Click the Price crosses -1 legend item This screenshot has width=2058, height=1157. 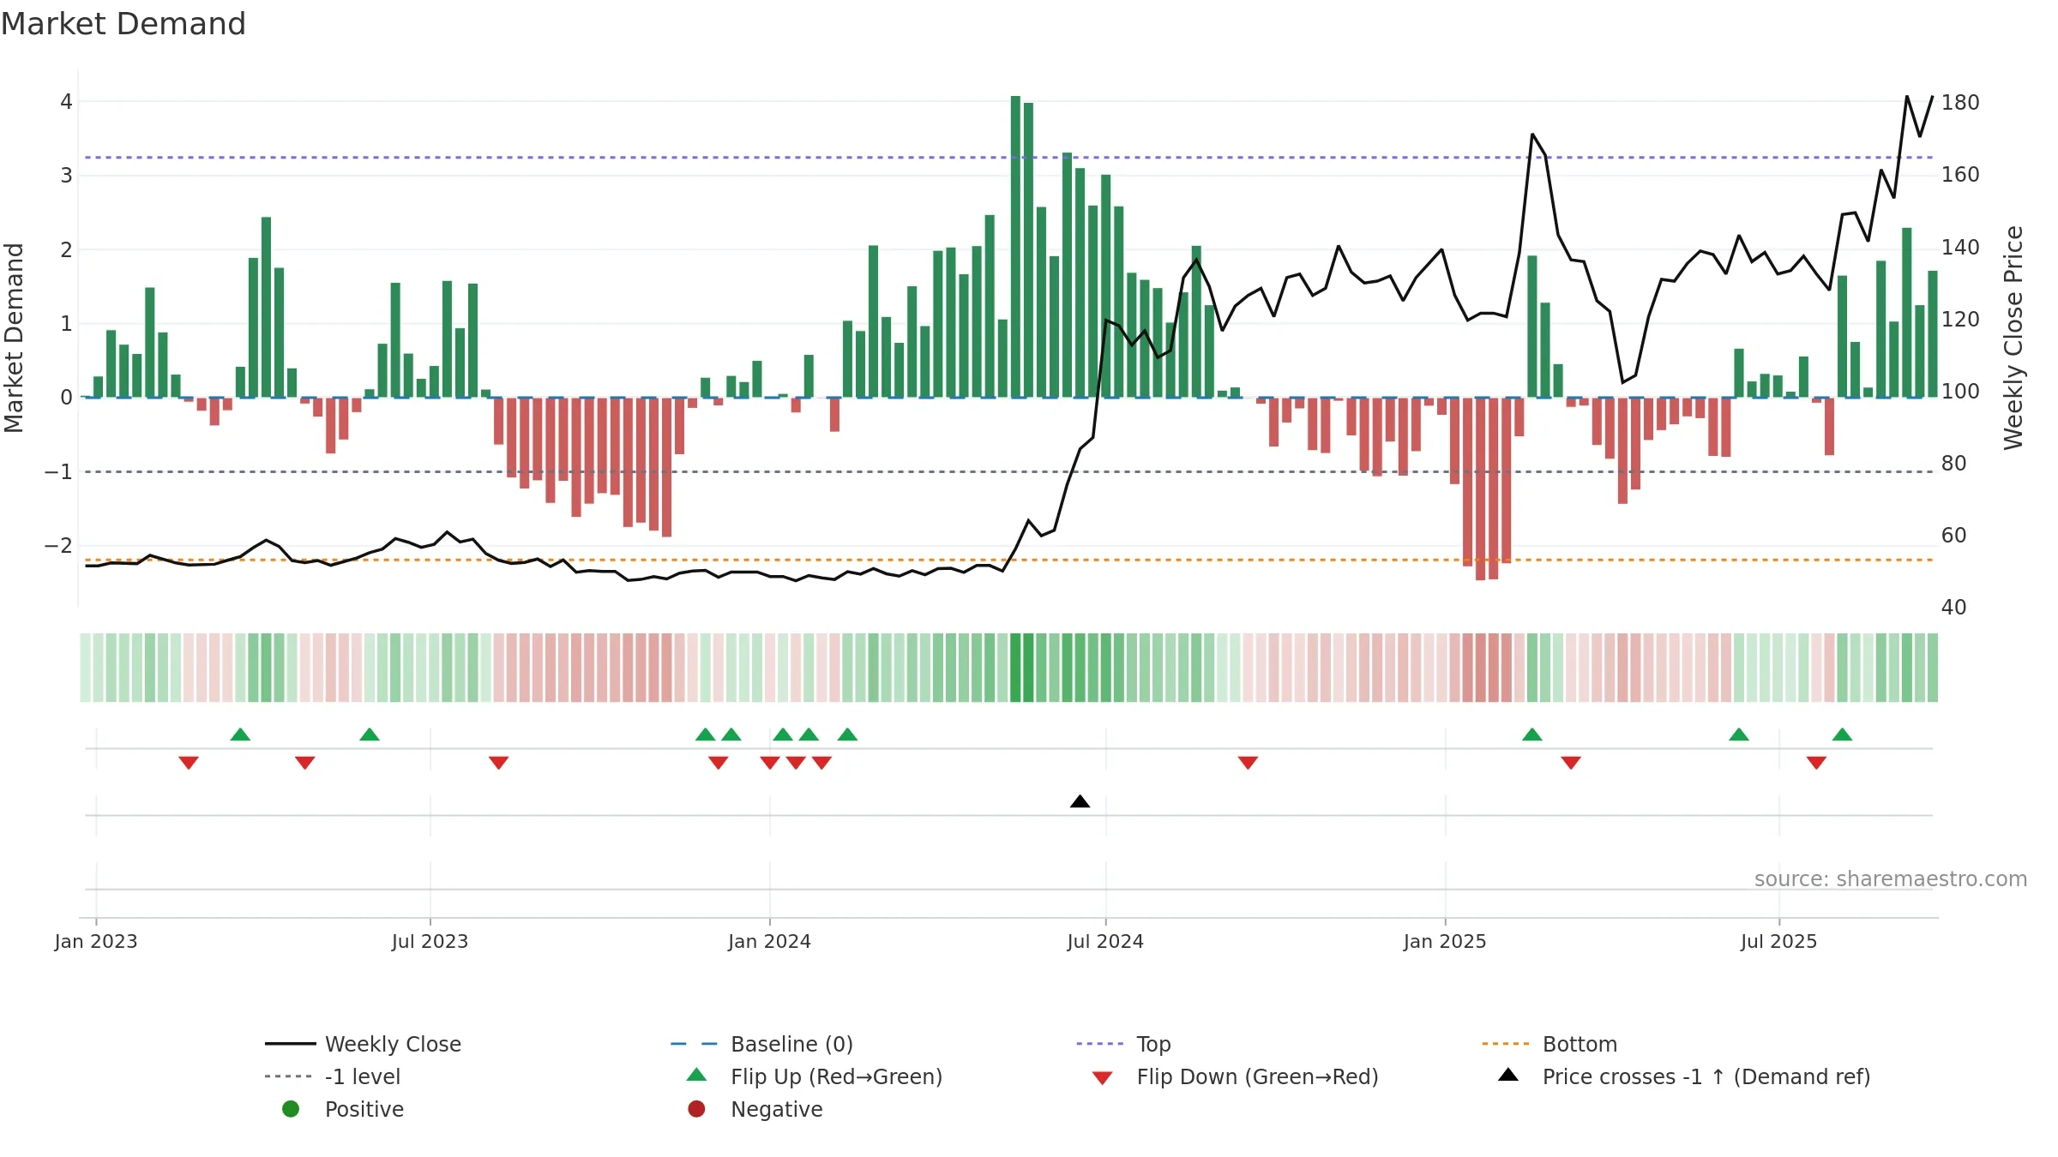tap(1684, 1076)
